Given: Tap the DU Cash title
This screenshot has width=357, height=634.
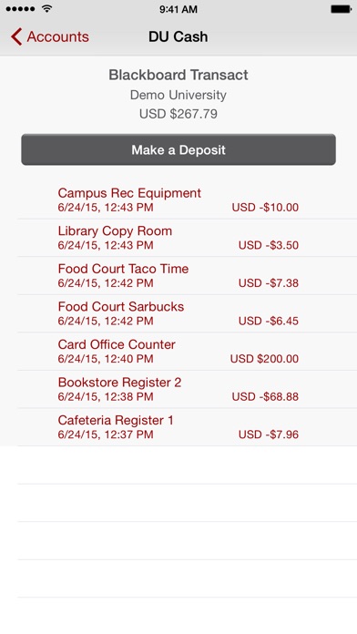Looking at the screenshot, I should tap(178, 36).
